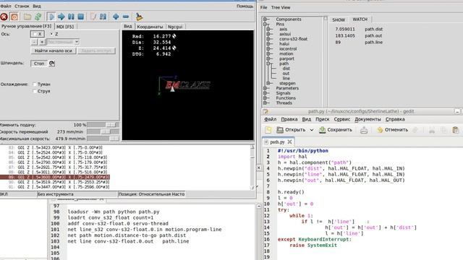Image resolution: width=463 pixels, height=260 pixels.
Task: Run the program with play icon
Action: pyautogui.click(x=51, y=17)
